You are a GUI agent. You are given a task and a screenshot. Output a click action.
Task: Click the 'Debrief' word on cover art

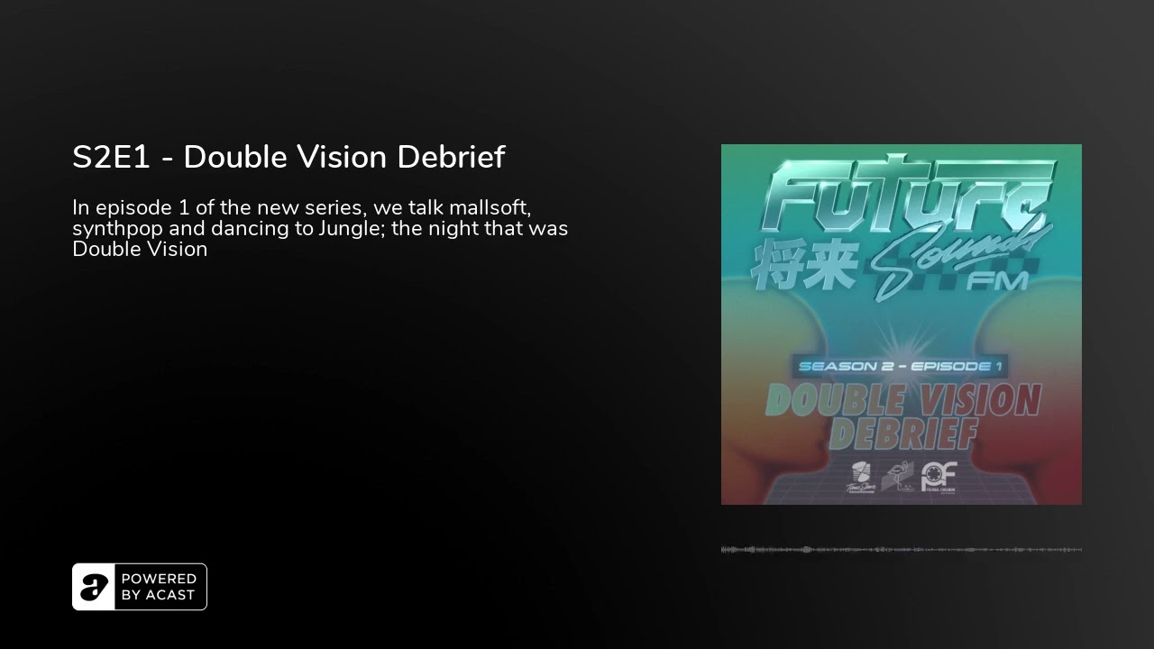click(x=902, y=434)
